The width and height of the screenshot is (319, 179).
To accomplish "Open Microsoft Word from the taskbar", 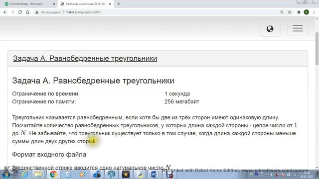I will click(155, 175).
